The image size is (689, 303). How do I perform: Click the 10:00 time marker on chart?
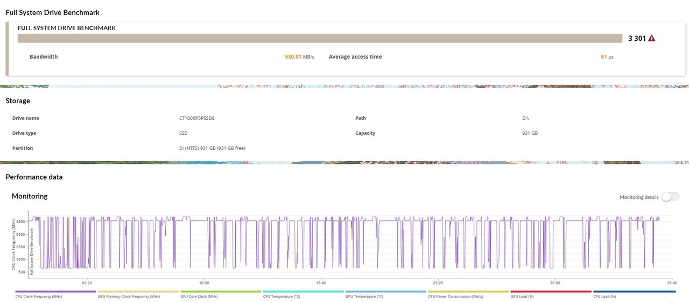204,283
